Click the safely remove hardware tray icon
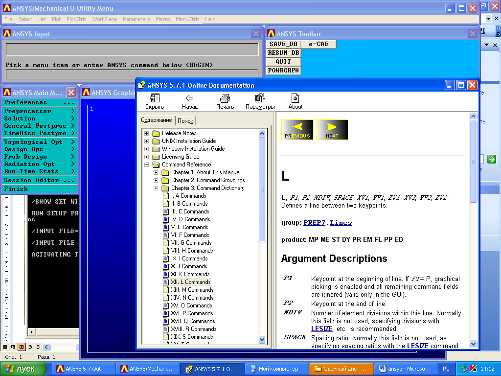 464,369
